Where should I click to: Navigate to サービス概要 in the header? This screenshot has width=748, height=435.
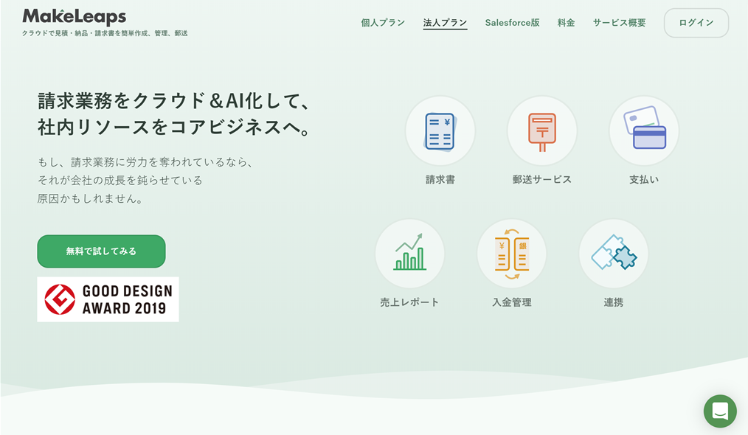click(619, 23)
